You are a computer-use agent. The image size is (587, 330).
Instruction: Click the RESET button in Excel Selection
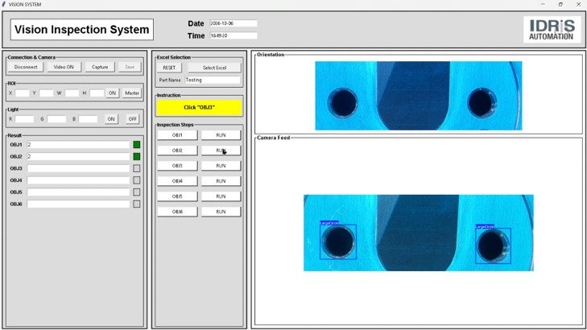point(169,68)
